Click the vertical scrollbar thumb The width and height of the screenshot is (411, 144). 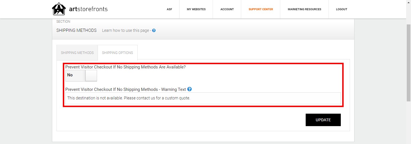pyautogui.click(x=408, y=62)
